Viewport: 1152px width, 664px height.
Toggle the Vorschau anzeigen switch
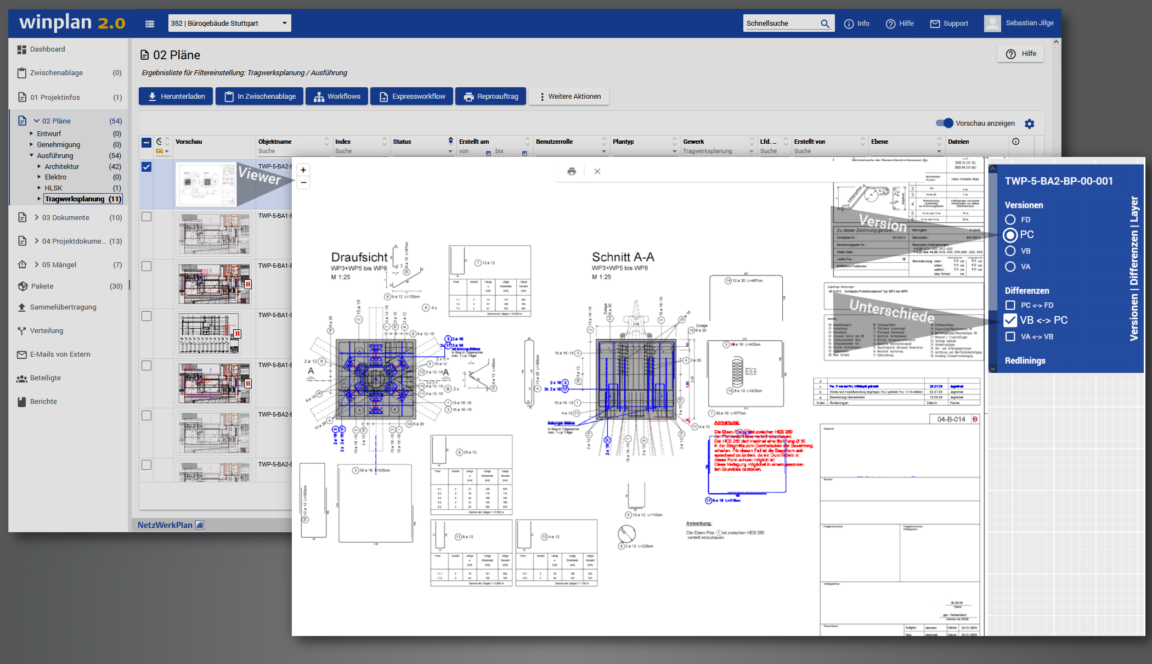point(944,123)
